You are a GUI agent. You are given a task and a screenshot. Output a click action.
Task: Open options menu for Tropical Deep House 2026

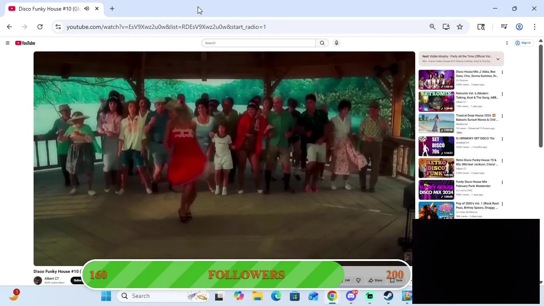[502, 116]
